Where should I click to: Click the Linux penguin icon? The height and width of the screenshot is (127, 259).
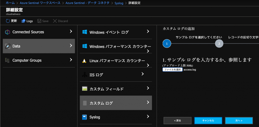point(84,61)
